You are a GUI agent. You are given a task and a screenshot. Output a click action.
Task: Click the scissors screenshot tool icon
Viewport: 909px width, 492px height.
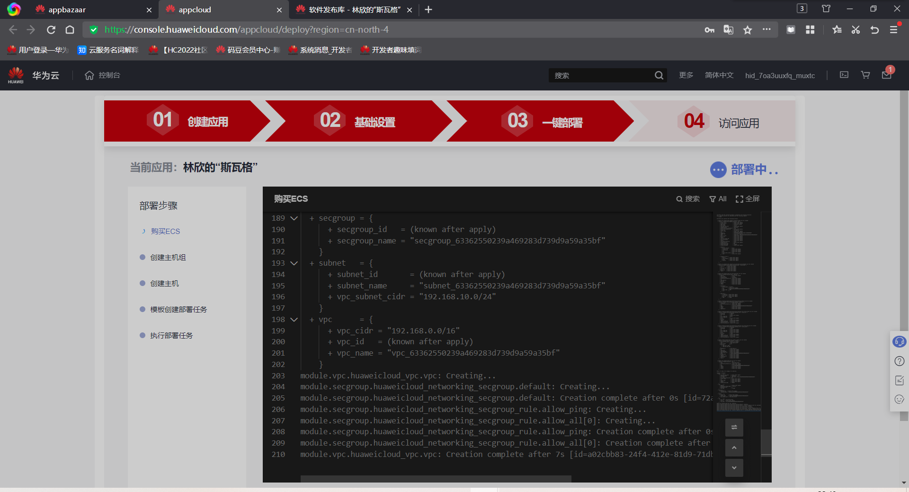point(856,30)
